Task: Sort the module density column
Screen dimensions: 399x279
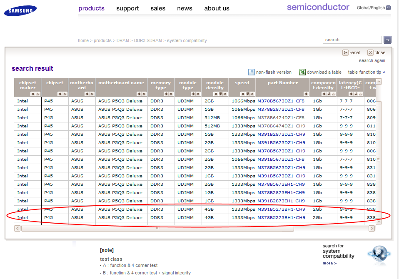Action: coord(215,94)
